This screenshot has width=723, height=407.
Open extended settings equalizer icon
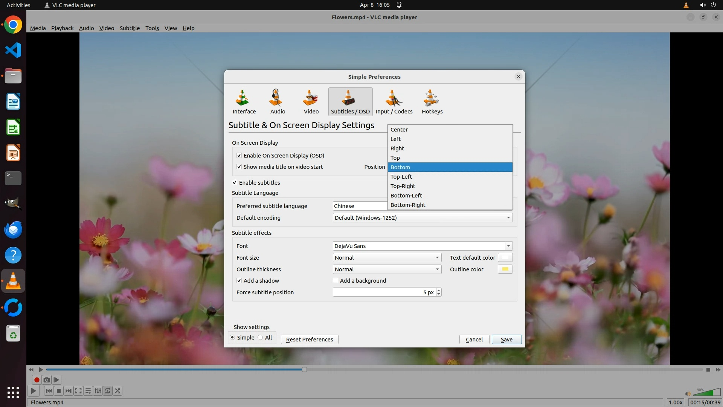tap(98, 391)
